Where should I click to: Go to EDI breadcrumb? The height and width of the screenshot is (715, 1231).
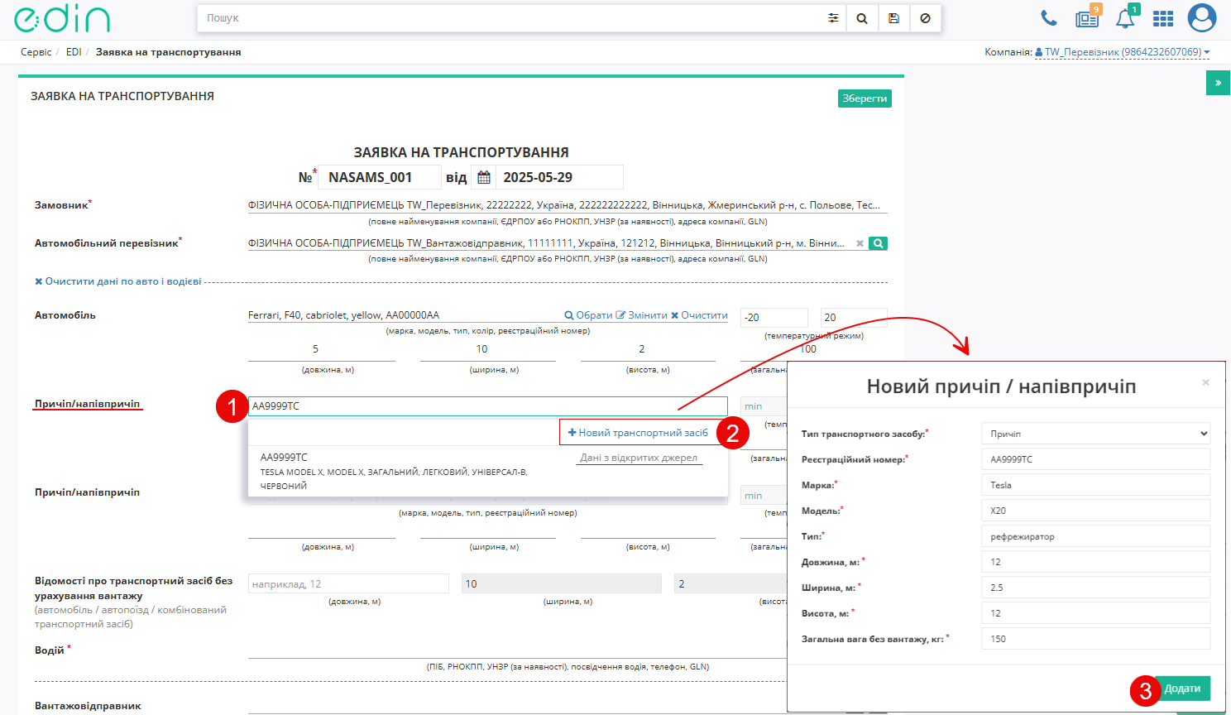(x=74, y=52)
